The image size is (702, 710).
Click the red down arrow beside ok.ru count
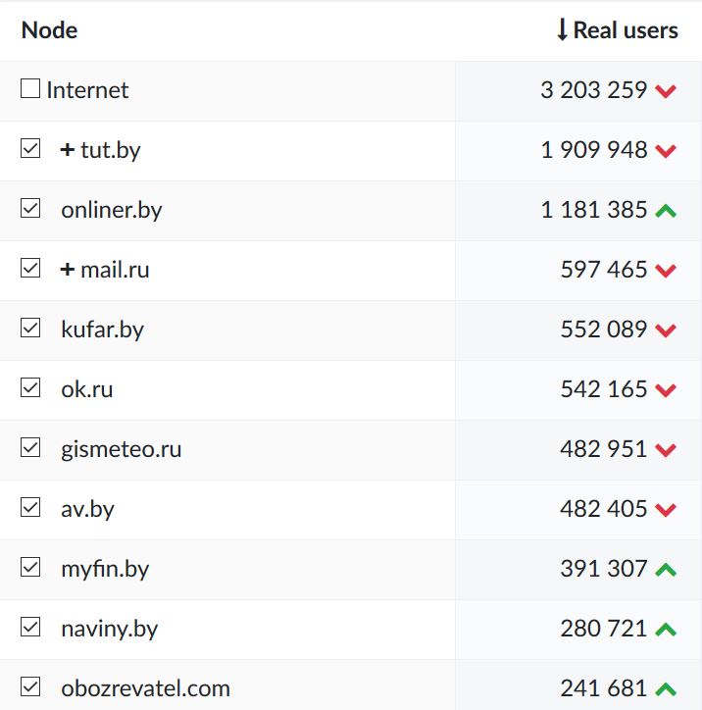tap(666, 390)
